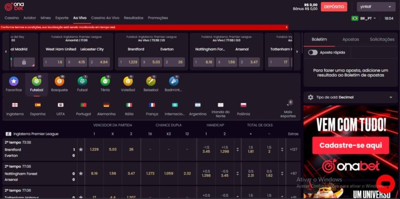Select the Basquete sport icon
Viewport: 400px width, 199px height.
click(x=59, y=81)
